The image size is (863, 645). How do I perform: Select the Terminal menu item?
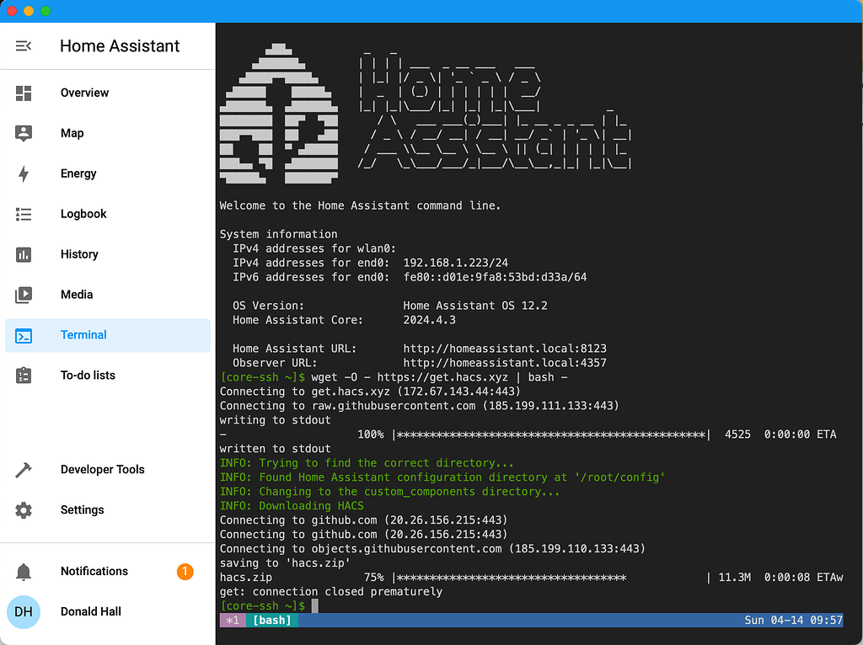[x=107, y=335]
